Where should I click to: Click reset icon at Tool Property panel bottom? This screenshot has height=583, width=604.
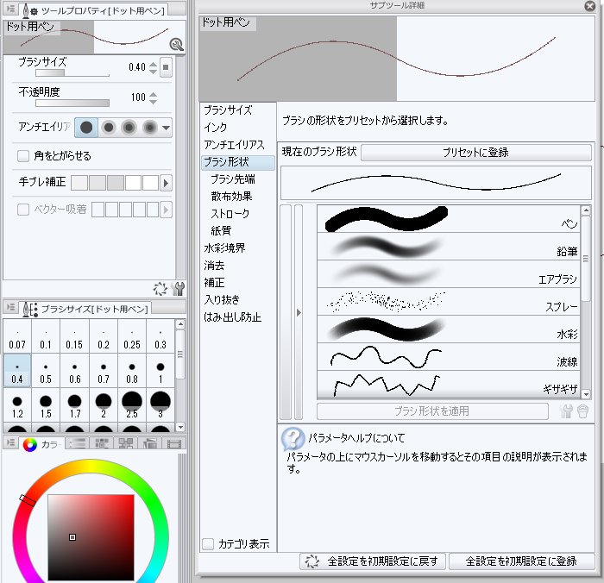(160, 289)
